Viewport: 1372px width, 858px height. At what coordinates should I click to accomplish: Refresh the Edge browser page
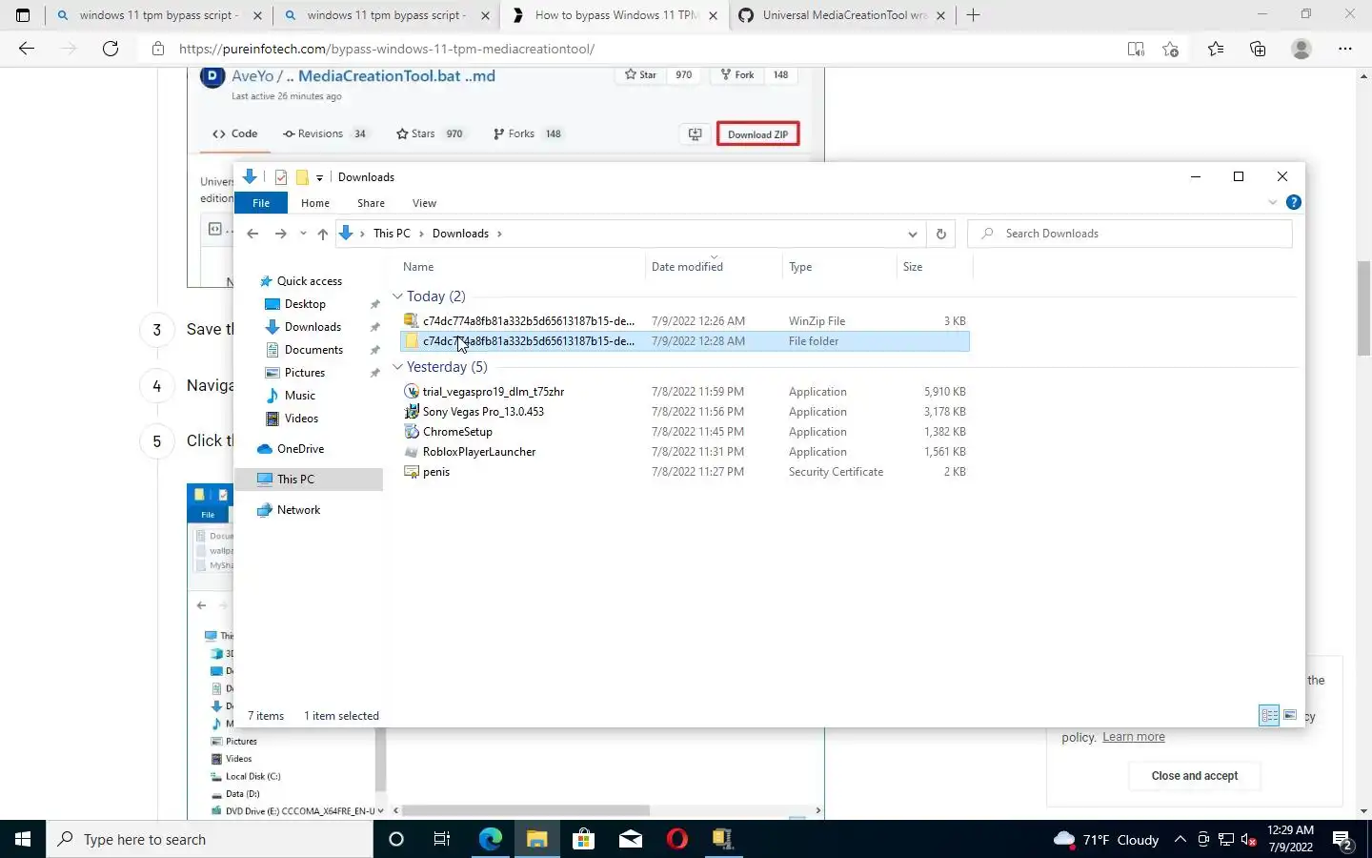111,49
